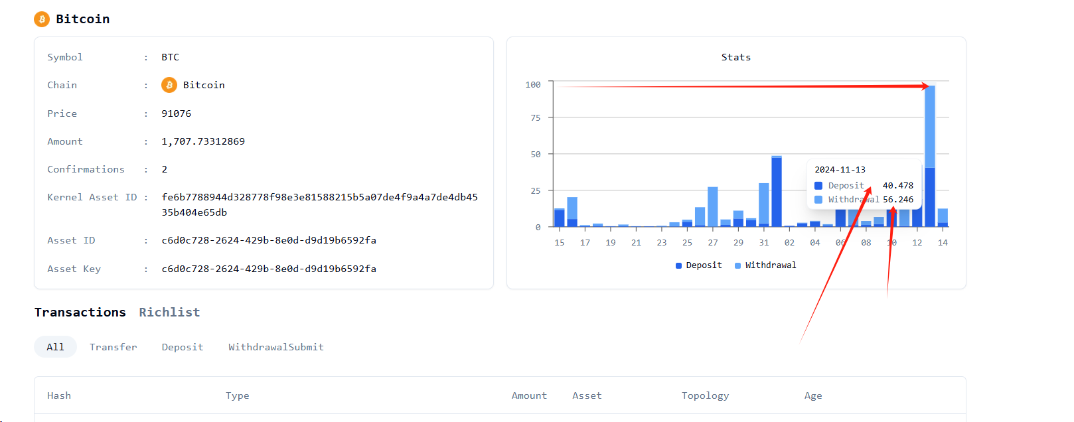This screenshot has height=422, width=1074.
Task: Click the Confirmations value 2
Action: tap(164, 169)
